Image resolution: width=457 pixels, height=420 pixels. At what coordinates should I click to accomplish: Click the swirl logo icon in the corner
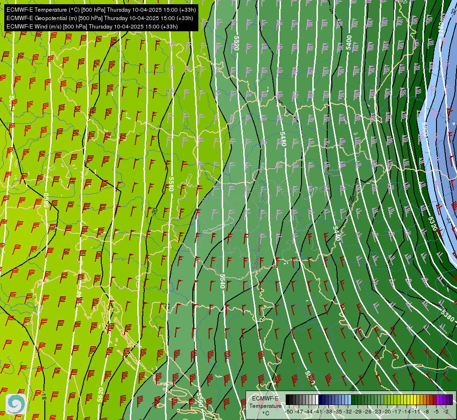pyautogui.click(x=16, y=404)
